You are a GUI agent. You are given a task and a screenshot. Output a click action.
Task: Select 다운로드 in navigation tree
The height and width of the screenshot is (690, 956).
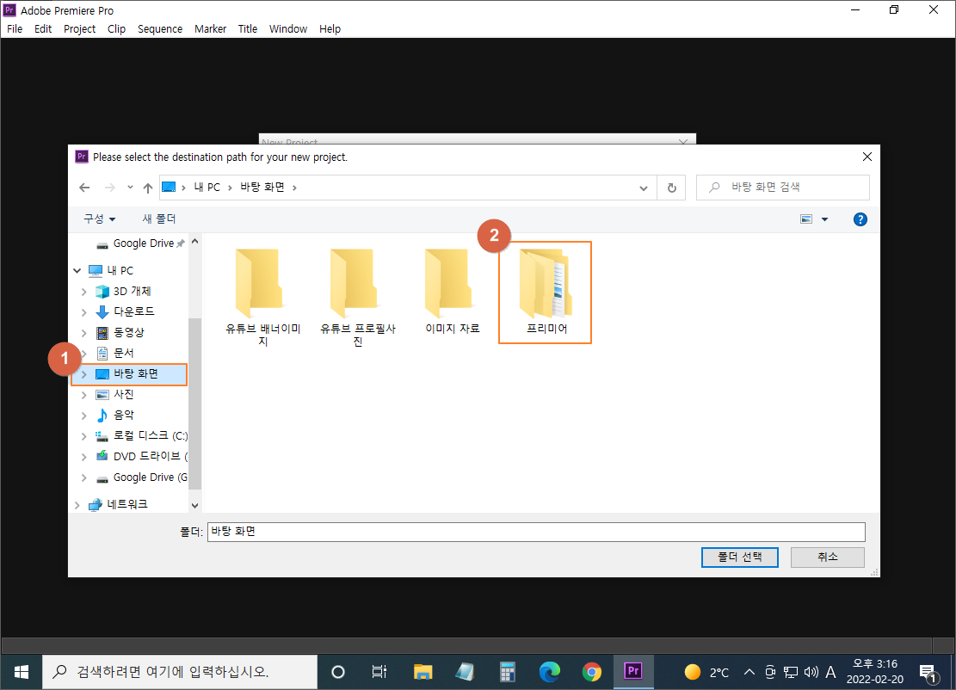134,311
